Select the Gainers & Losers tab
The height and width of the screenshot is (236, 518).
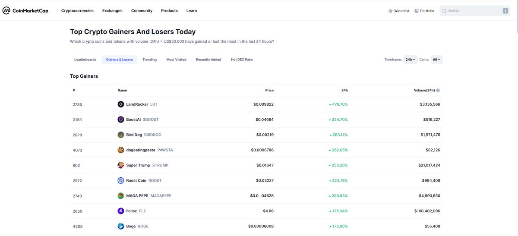(120, 60)
